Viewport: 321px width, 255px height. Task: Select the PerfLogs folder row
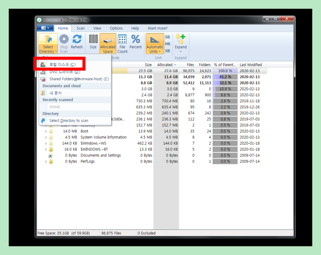(x=152, y=161)
